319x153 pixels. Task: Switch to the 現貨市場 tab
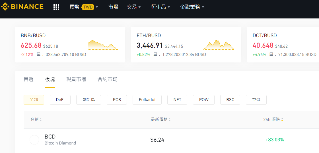pos(76,79)
